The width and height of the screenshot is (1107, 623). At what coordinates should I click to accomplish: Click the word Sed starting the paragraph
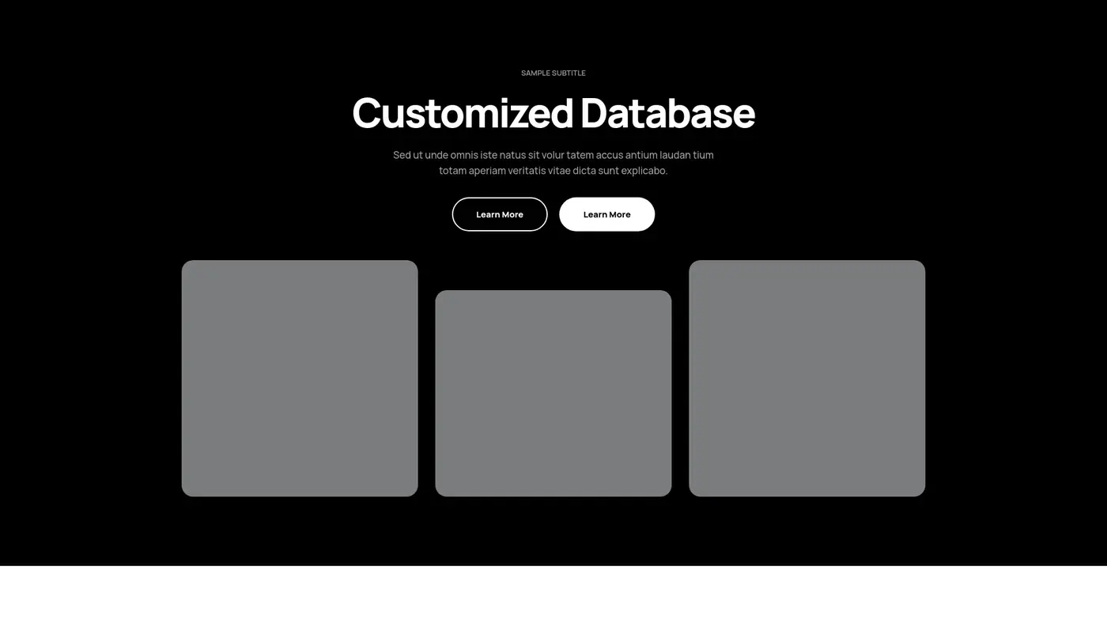point(402,155)
